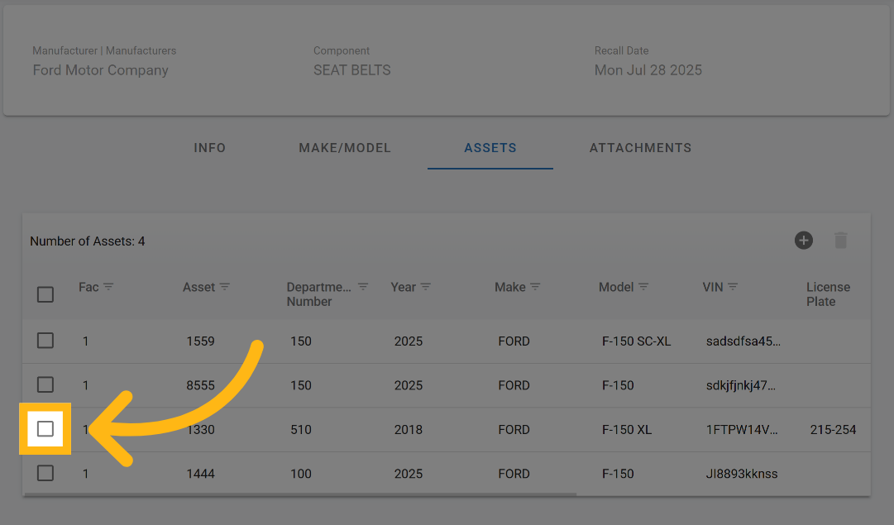The image size is (894, 525).
Task: Open the Model column filter icon
Action: click(643, 287)
